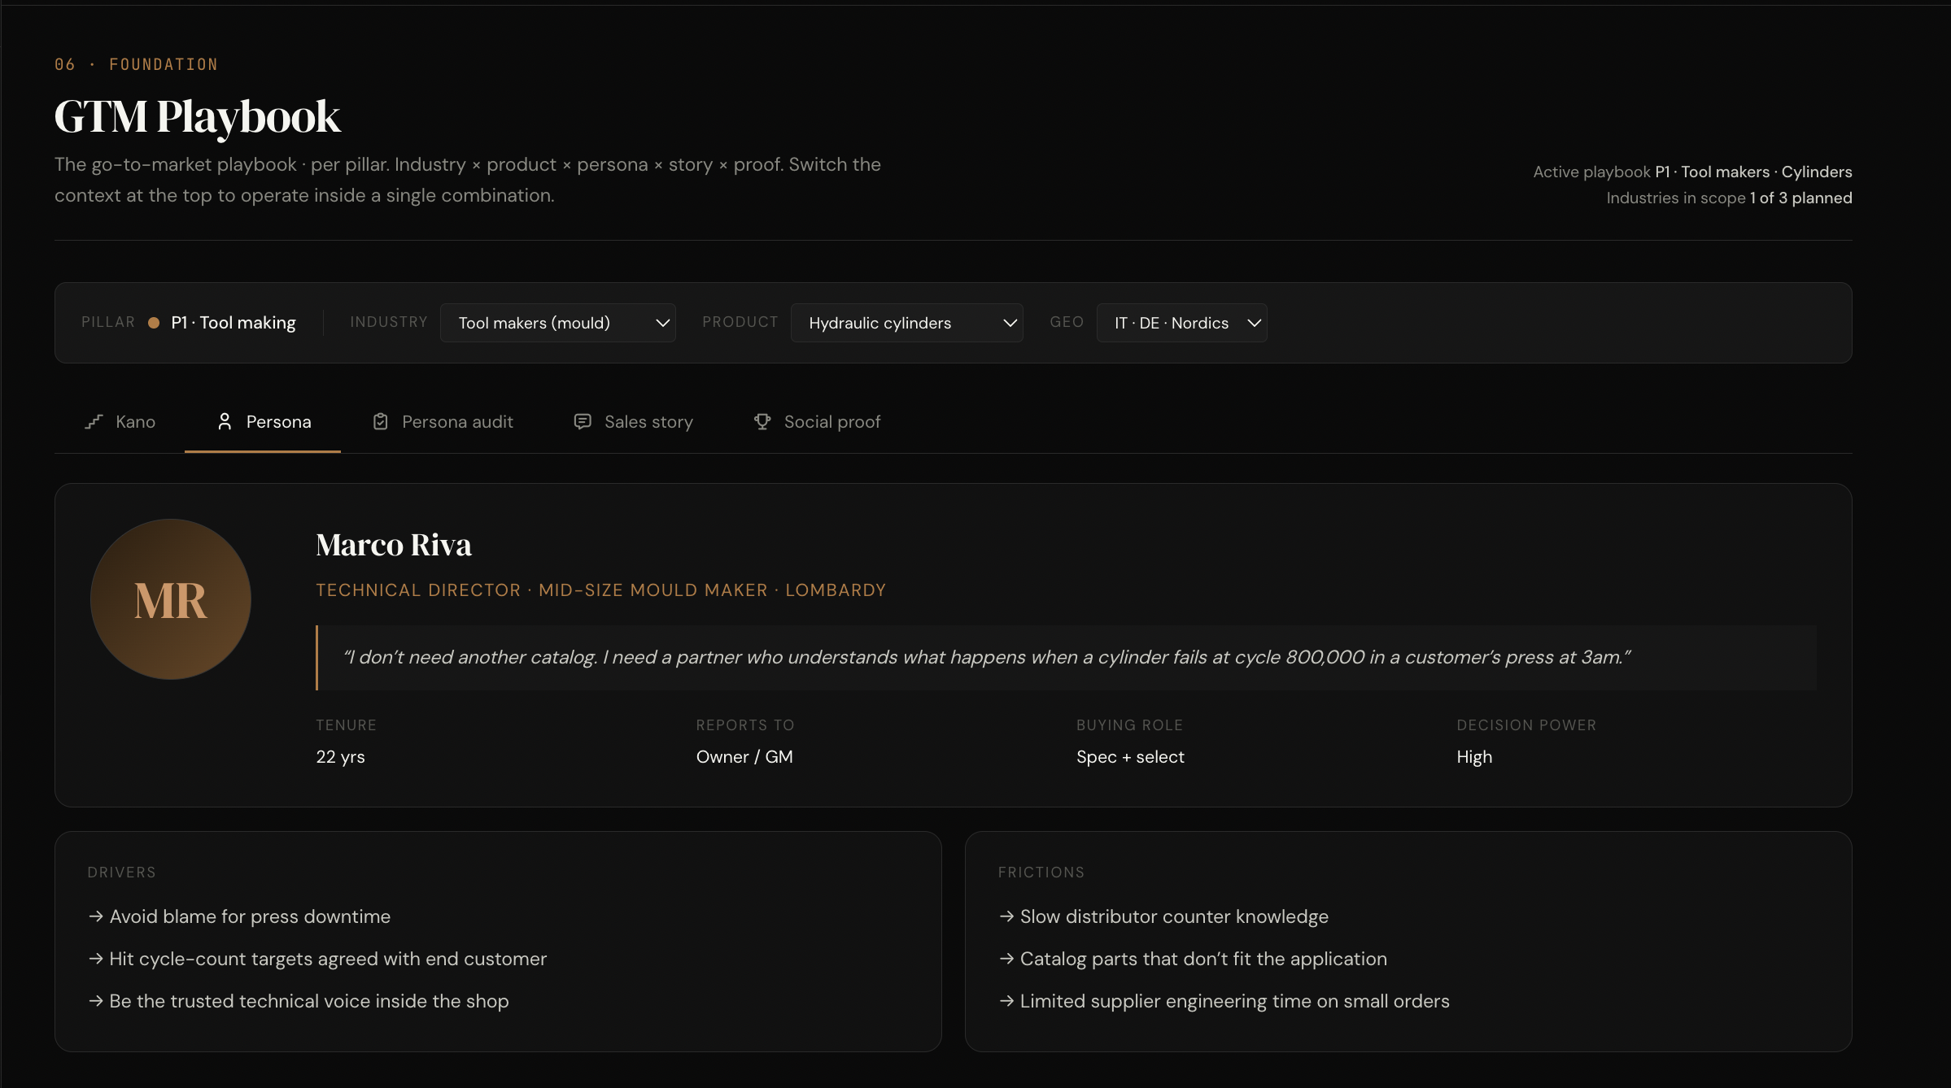Click the Product dropdown chevron arrow
1951x1088 pixels.
(x=1010, y=323)
